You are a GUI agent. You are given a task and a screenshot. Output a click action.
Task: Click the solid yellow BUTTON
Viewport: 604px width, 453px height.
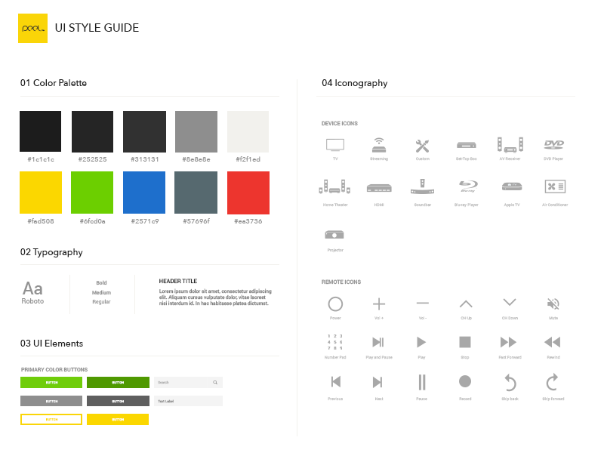[118, 420]
